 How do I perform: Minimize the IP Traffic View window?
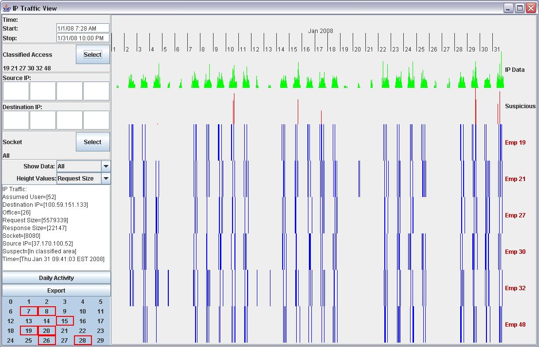point(509,8)
